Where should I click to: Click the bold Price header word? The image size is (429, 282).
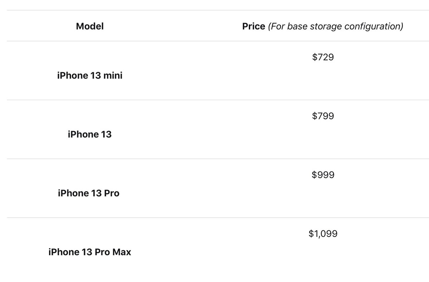[253, 26]
